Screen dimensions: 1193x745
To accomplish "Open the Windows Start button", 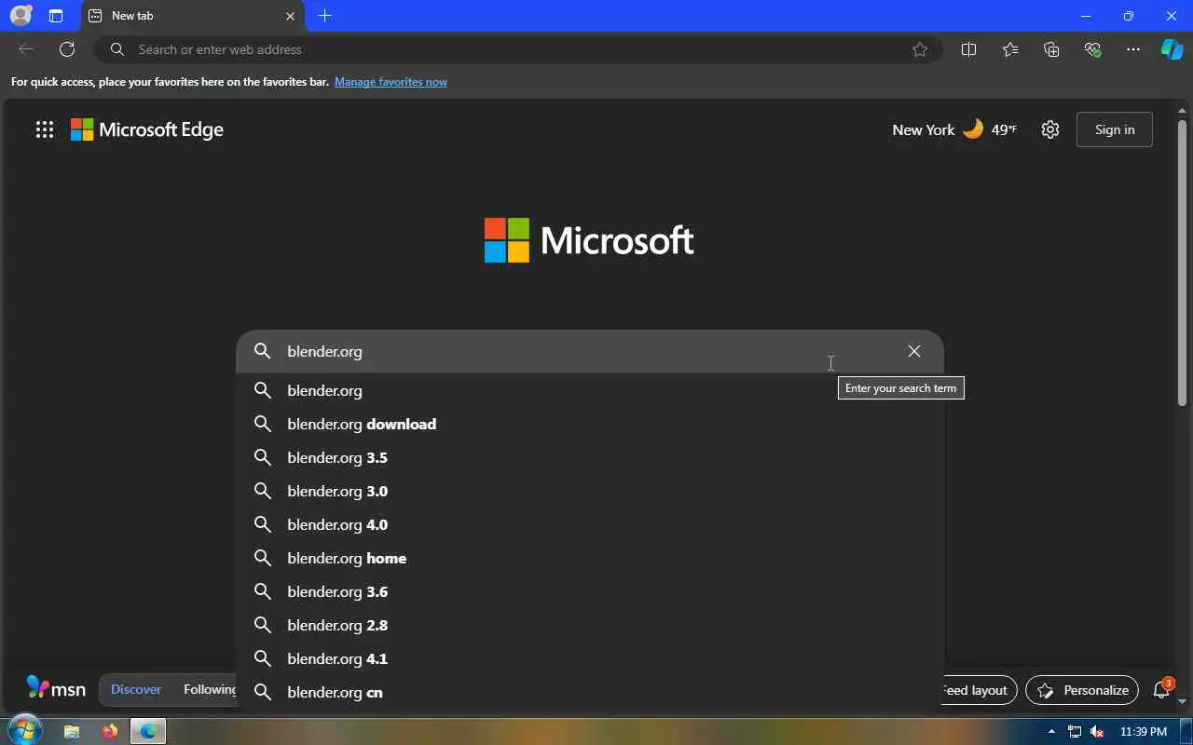I will click(x=25, y=731).
